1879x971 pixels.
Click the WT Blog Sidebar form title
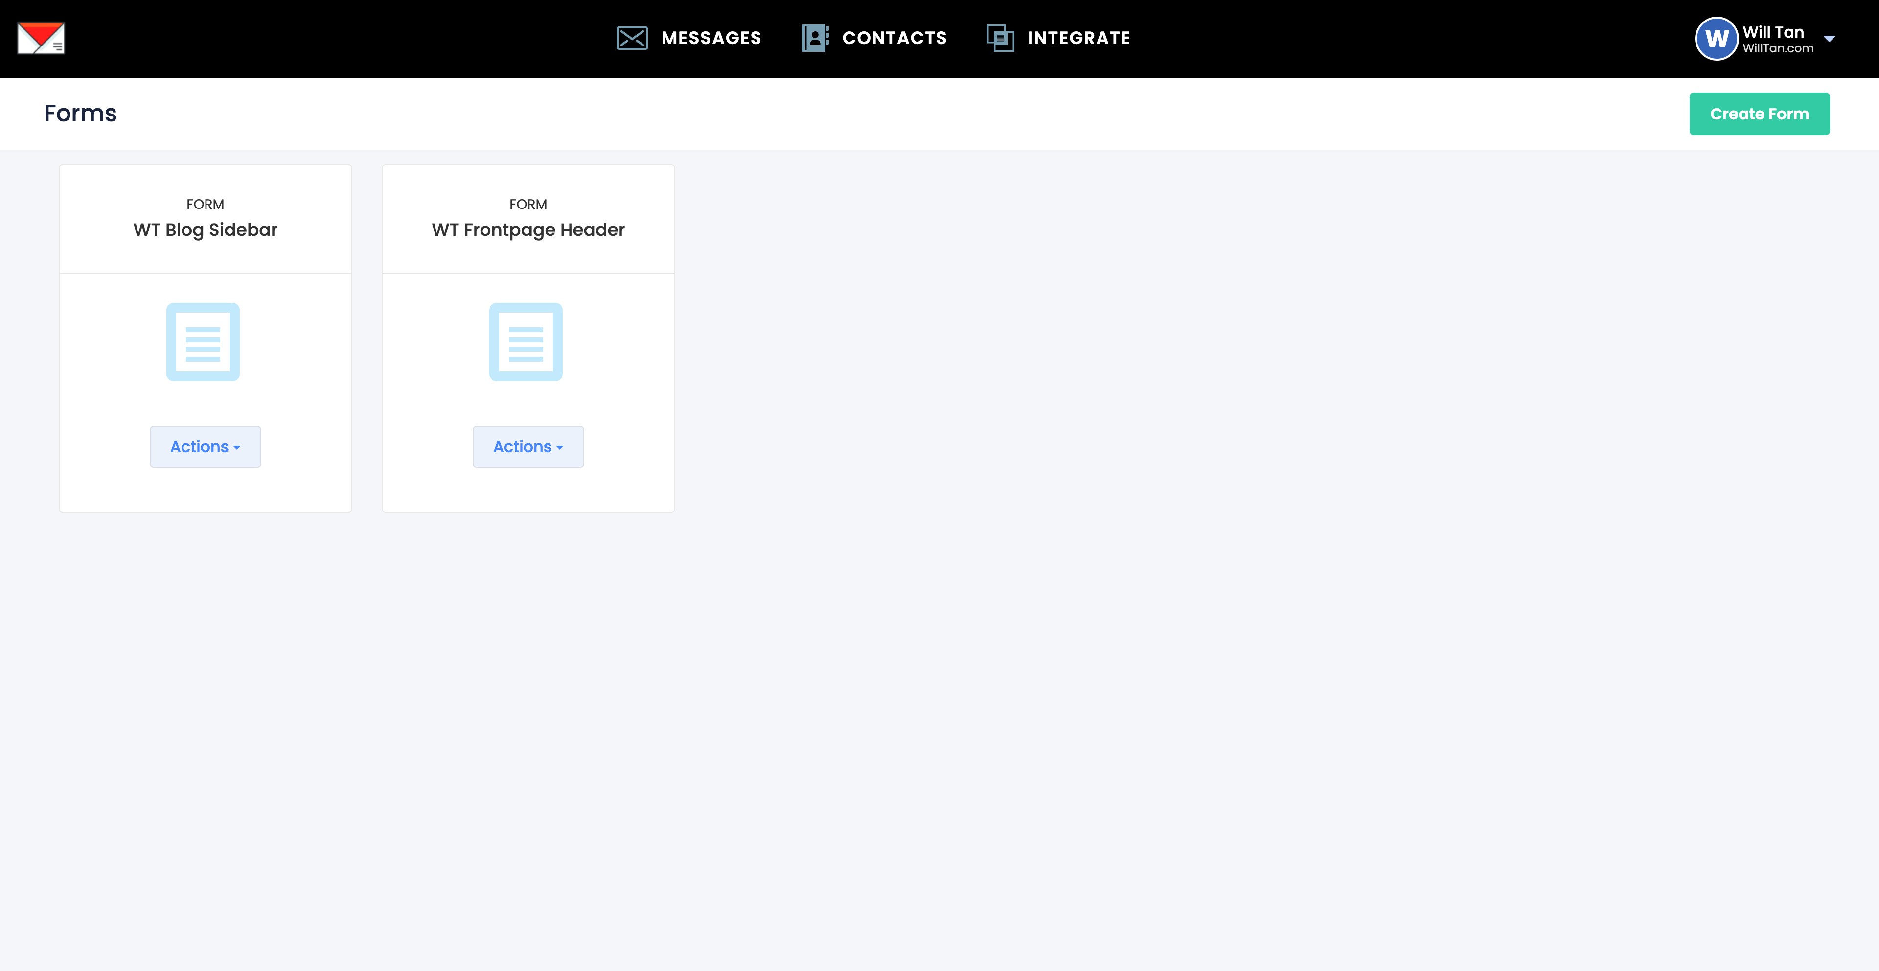click(205, 230)
